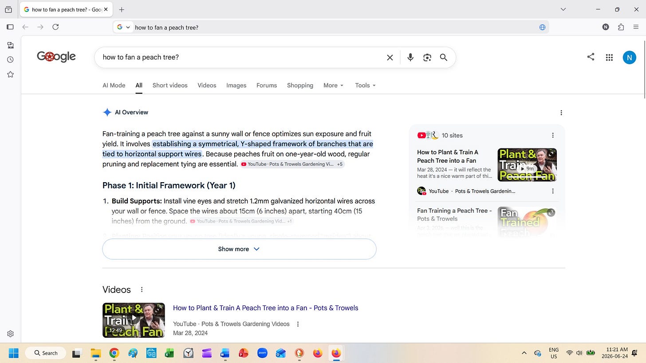This screenshot has width=646, height=363.
Task: Clear the Google search box with the X
Action: (x=390, y=57)
